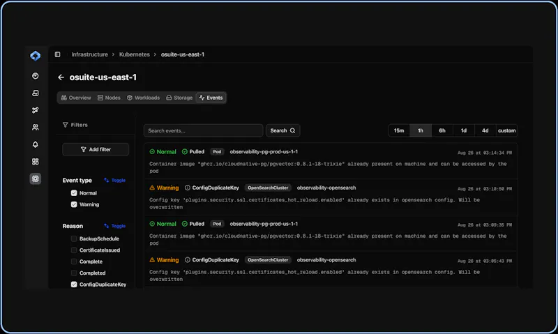Switch to the Storage tab
The width and height of the screenshot is (558, 334).
point(179,98)
